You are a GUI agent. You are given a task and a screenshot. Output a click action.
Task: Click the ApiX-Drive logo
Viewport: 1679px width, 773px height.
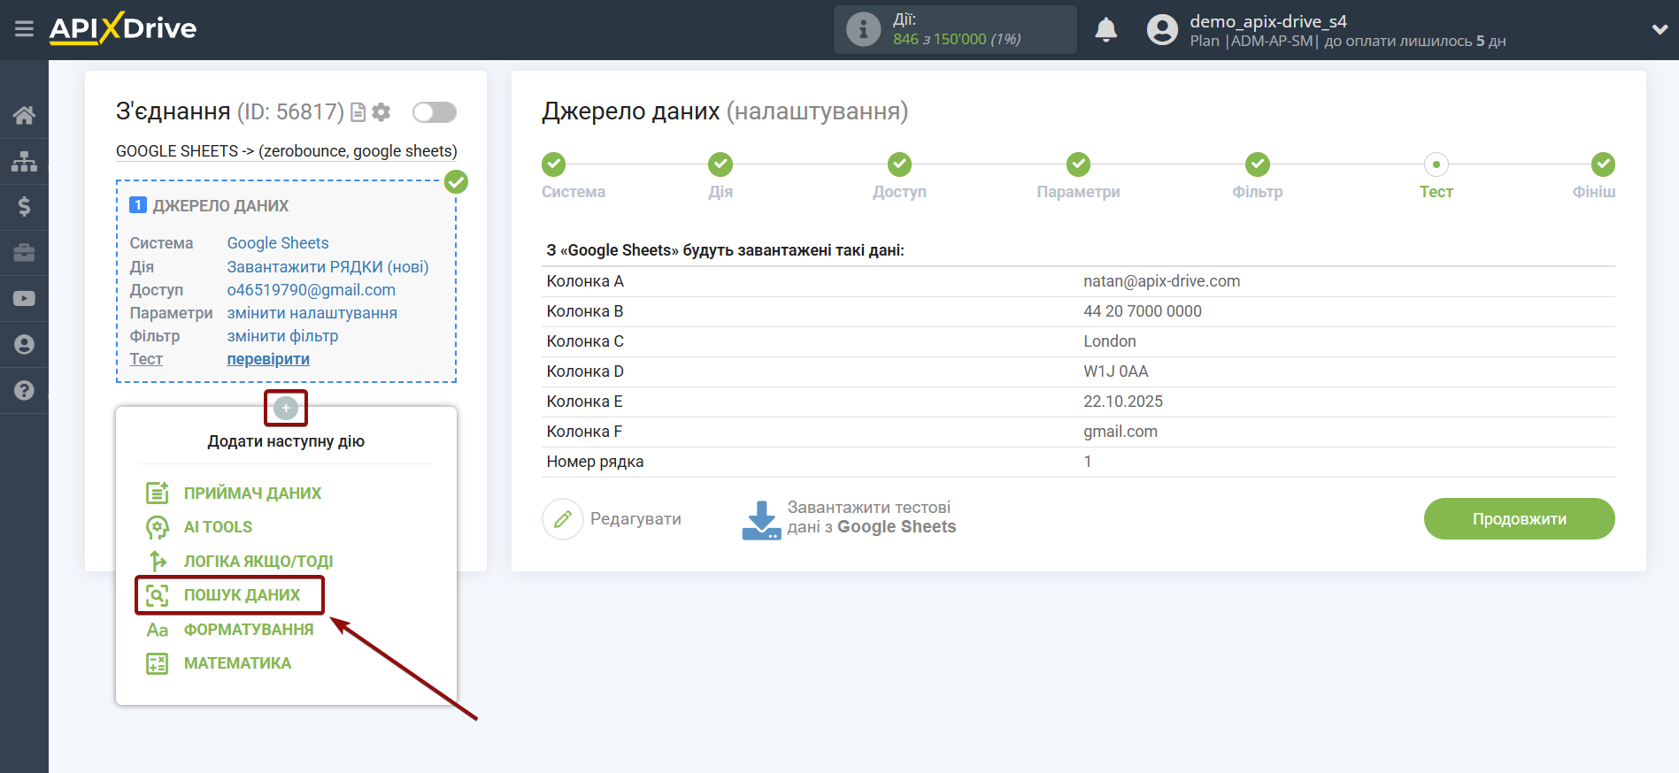coord(123,28)
